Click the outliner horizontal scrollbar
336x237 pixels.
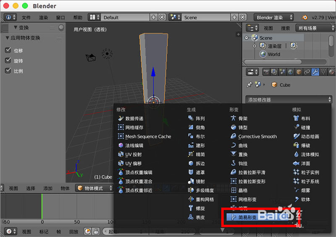[x=273, y=62]
